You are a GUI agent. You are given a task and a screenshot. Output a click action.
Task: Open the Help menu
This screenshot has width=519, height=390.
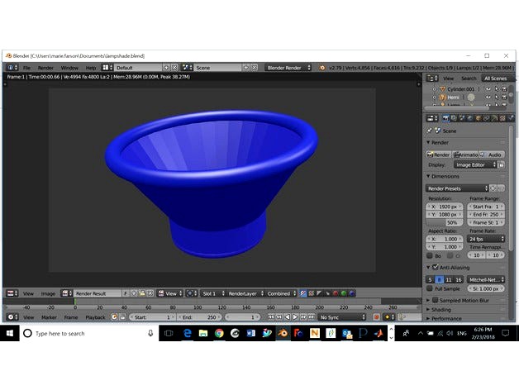pos(91,68)
